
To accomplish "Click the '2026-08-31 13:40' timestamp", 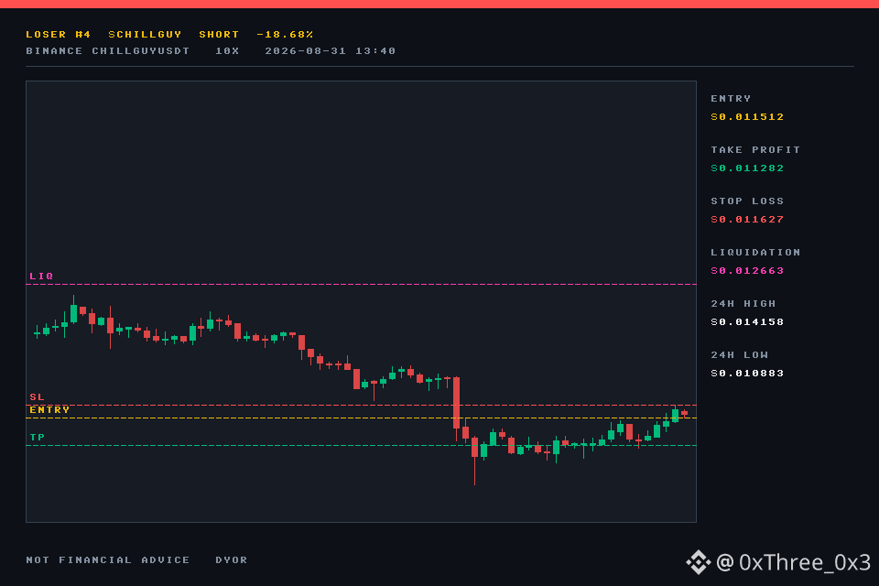I will [x=331, y=51].
